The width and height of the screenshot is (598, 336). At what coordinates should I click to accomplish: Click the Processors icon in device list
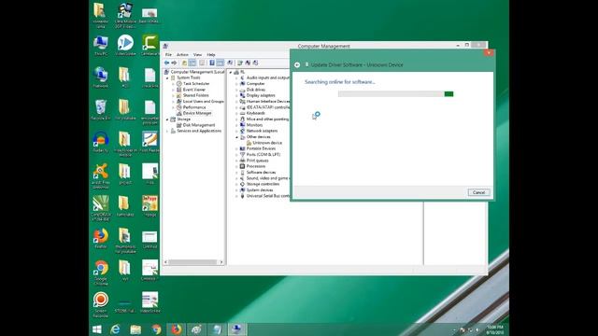point(242,166)
